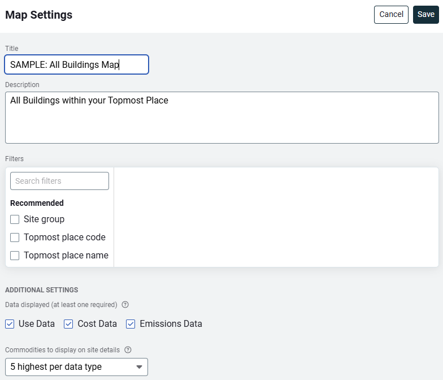Click the empty selected filters panel
This screenshot has height=380, width=443.
276,217
